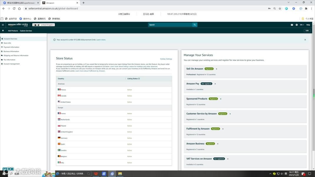315x177 pixels.
Task: Open the United Kingdom marketplace switcher
Action: point(44,25)
